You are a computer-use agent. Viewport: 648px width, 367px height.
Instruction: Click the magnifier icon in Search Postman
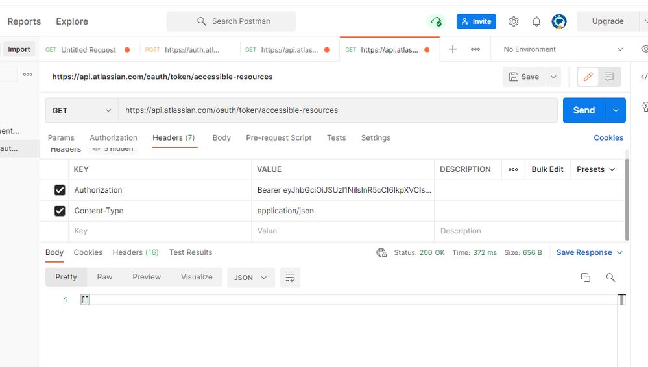coord(202,21)
